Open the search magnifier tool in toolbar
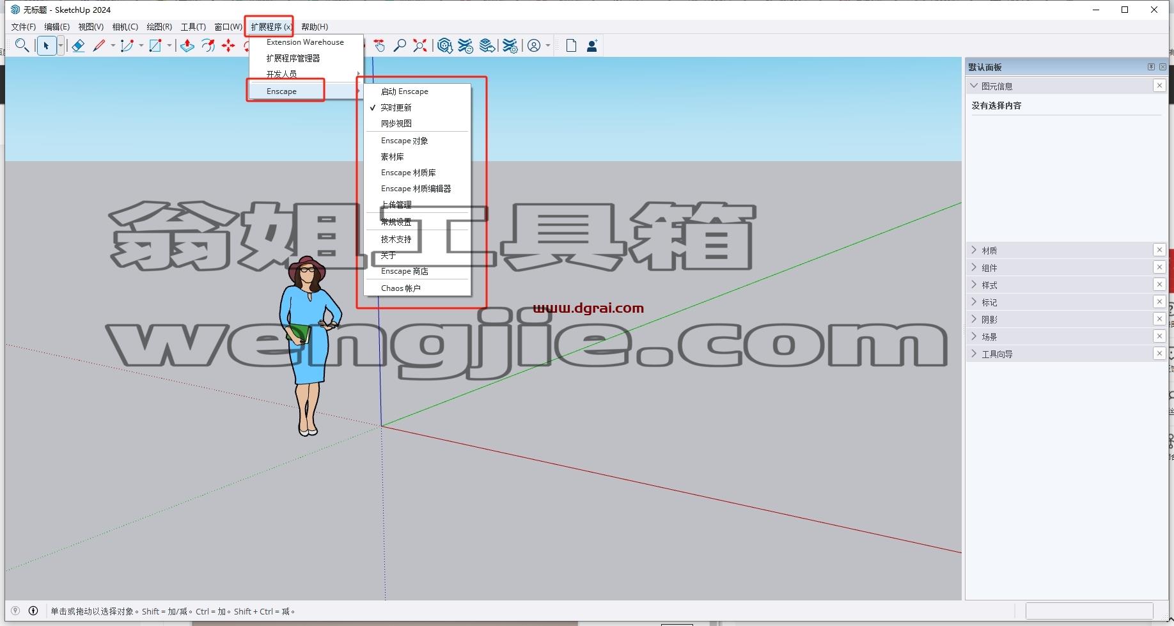 tap(22, 45)
